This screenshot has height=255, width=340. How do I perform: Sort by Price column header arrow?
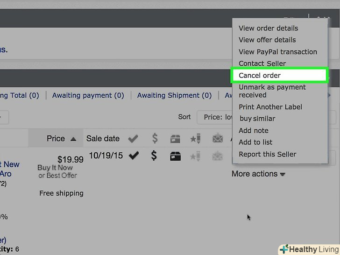[73, 139]
